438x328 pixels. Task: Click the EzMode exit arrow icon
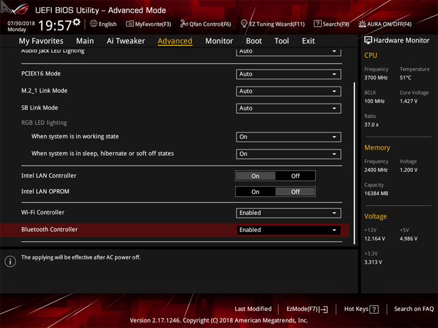324,309
